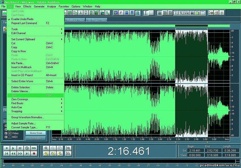Click the Zoom In Horizontally magnifier
This screenshot has height=168, width=241.
click(x=46, y=148)
